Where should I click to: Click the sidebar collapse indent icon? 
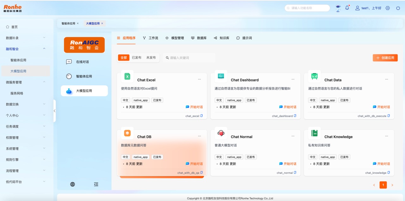click(x=96, y=184)
